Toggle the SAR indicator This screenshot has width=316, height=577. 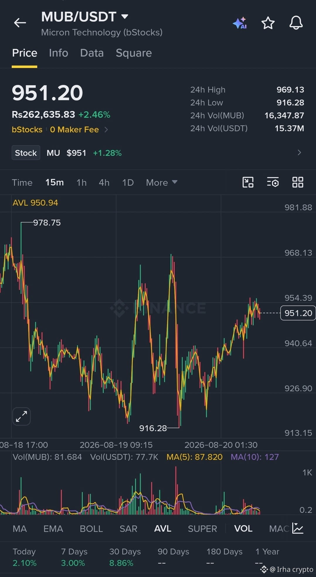(x=128, y=529)
